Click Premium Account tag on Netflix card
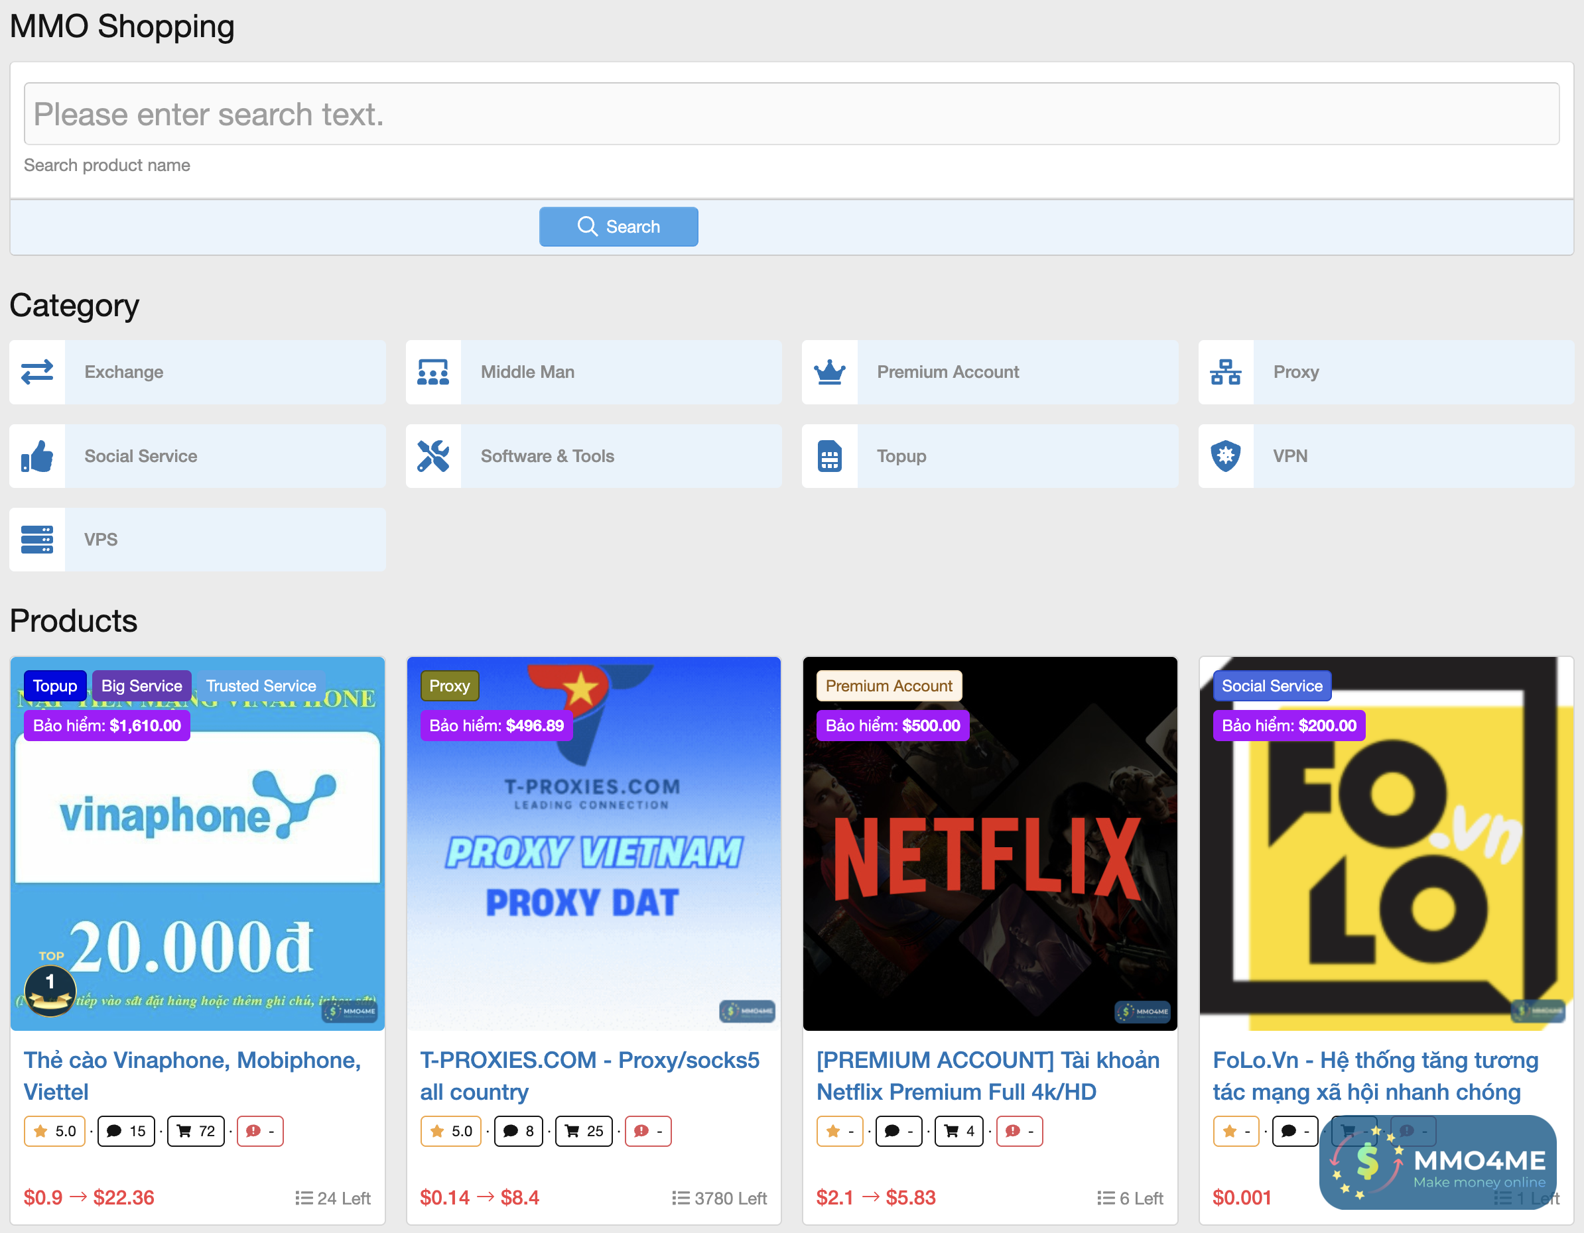The image size is (1584, 1233). [888, 685]
